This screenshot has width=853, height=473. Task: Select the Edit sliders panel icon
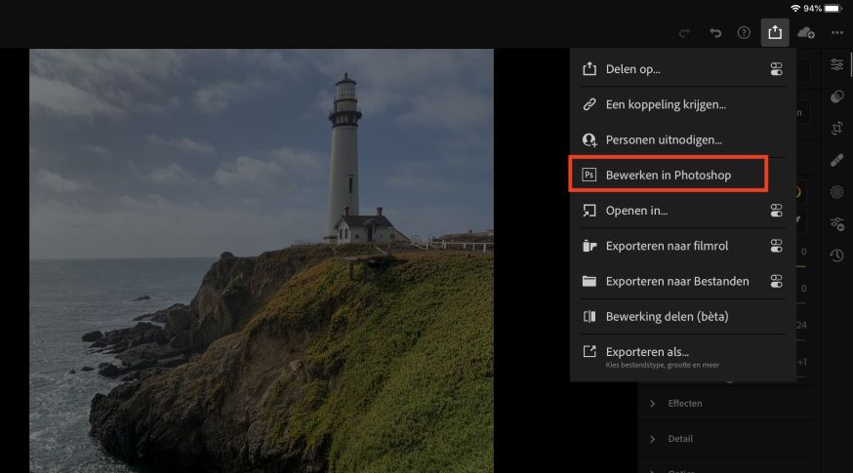837,65
